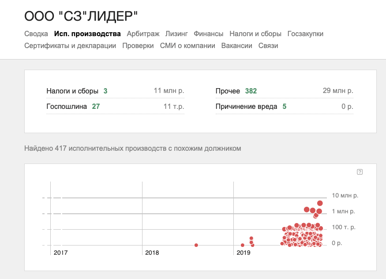Click the 1 млн р. axis label
The height and width of the screenshot is (279, 386).
coord(343,211)
